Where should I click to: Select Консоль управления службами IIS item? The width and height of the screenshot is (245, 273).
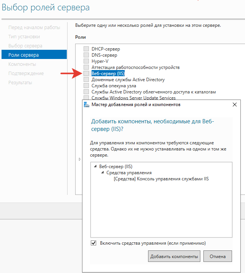pyautogui.click(x=161, y=179)
